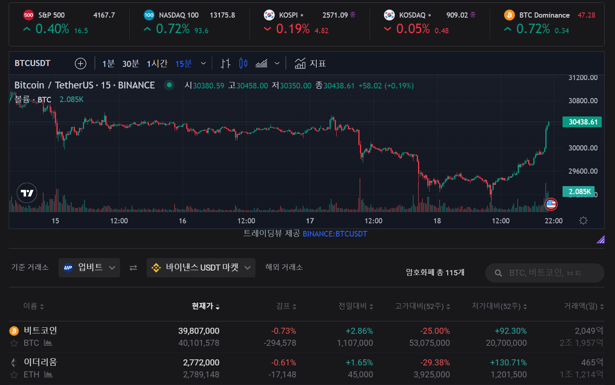Click the BTC Dominance ticker label
This screenshot has width=615, height=385.
545,15
